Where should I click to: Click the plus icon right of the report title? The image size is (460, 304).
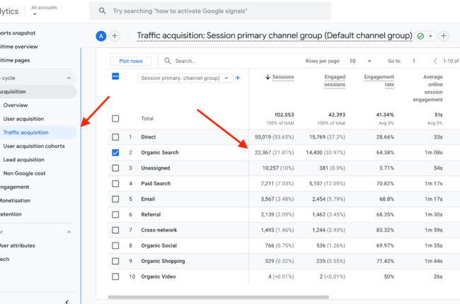[x=444, y=36]
